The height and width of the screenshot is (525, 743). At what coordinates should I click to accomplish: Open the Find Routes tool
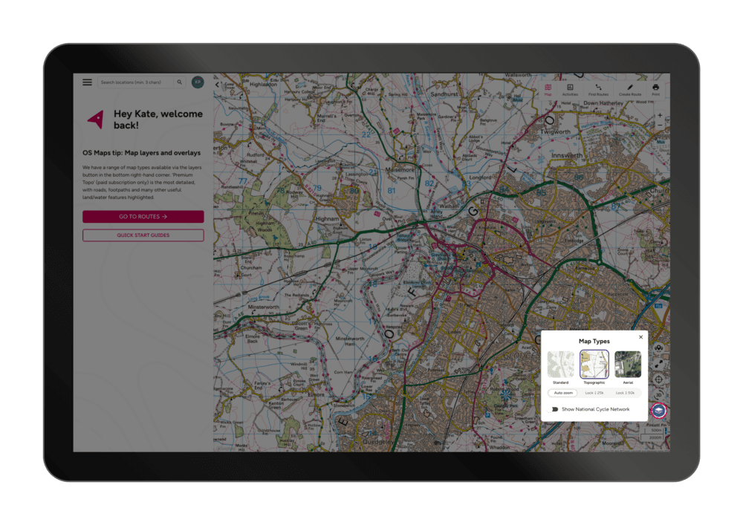[x=598, y=88]
